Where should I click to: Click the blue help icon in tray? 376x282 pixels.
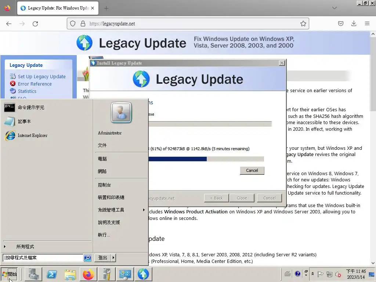[x=297, y=274]
